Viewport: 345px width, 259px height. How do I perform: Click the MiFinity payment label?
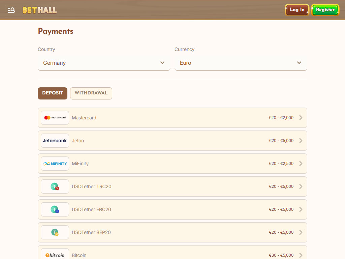pyautogui.click(x=80, y=164)
